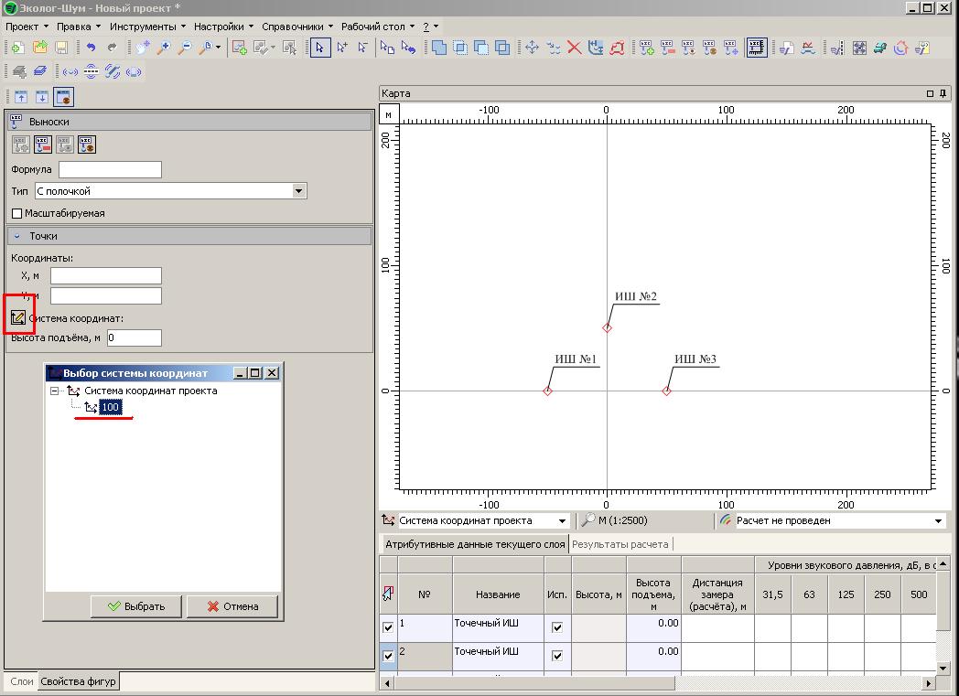Click the add callout icon in toolbar
Image resolution: width=959 pixels, height=696 pixels.
(646, 48)
